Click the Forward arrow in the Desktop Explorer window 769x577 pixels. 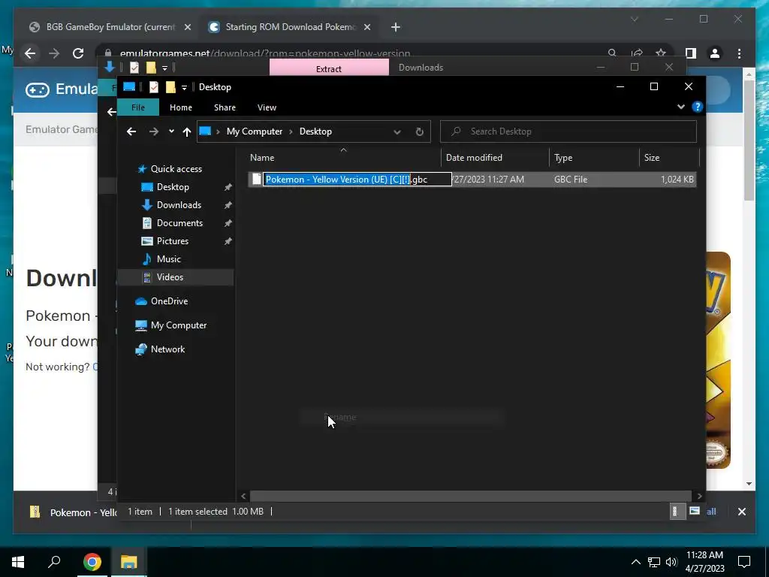pyautogui.click(x=153, y=131)
